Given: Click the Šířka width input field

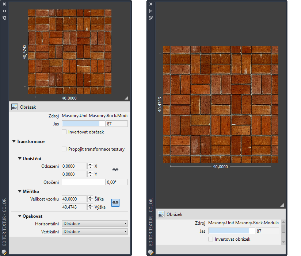Looking at the screenshot, I should [75, 199].
